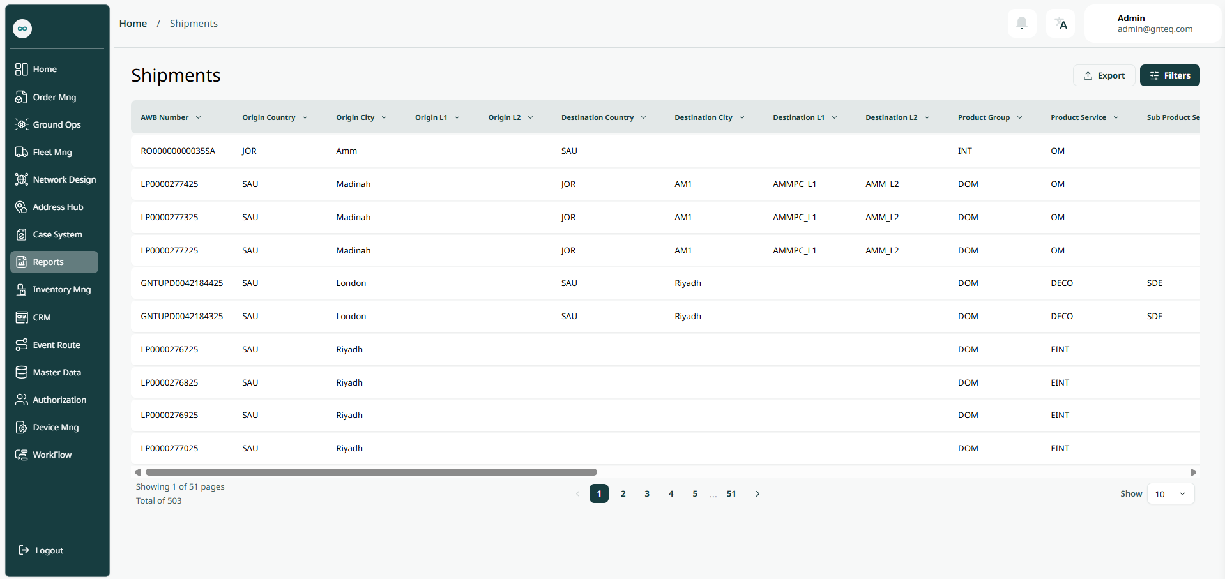Image resolution: width=1225 pixels, height=579 pixels.
Task: Go to Master Data menu
Action: (x=57, y=372)
